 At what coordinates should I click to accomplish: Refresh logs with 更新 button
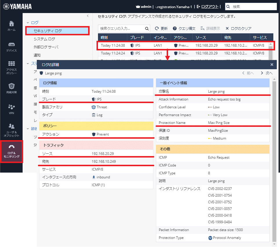coord(161,29)
